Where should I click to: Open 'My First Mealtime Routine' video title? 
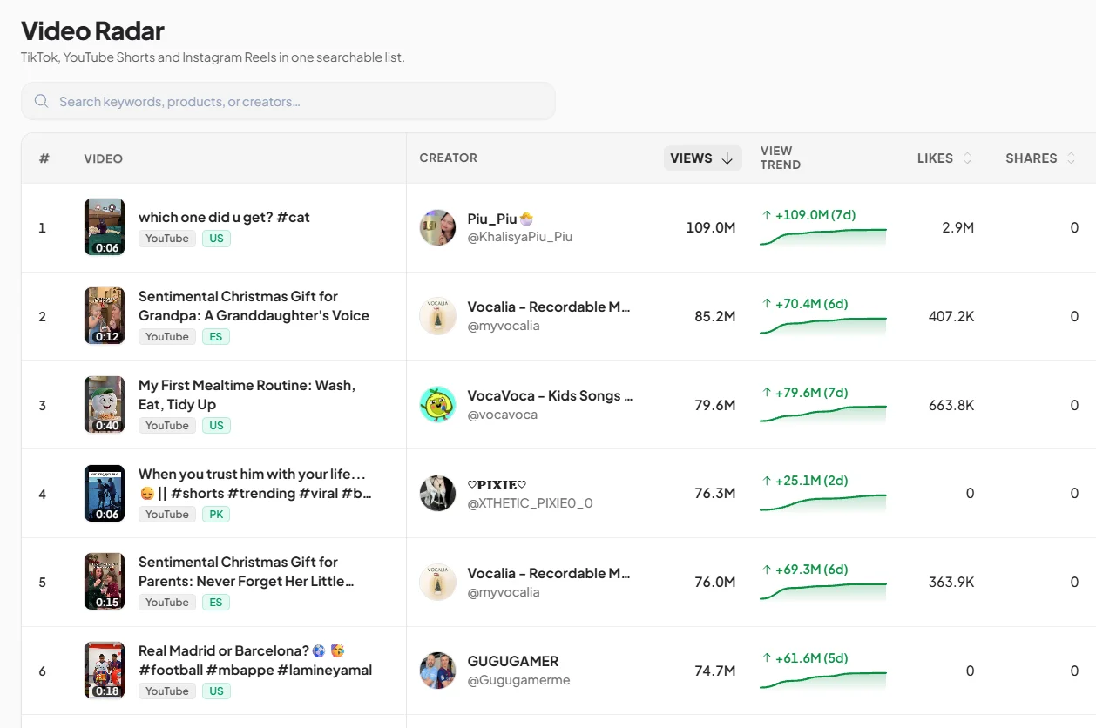(247, 394)
